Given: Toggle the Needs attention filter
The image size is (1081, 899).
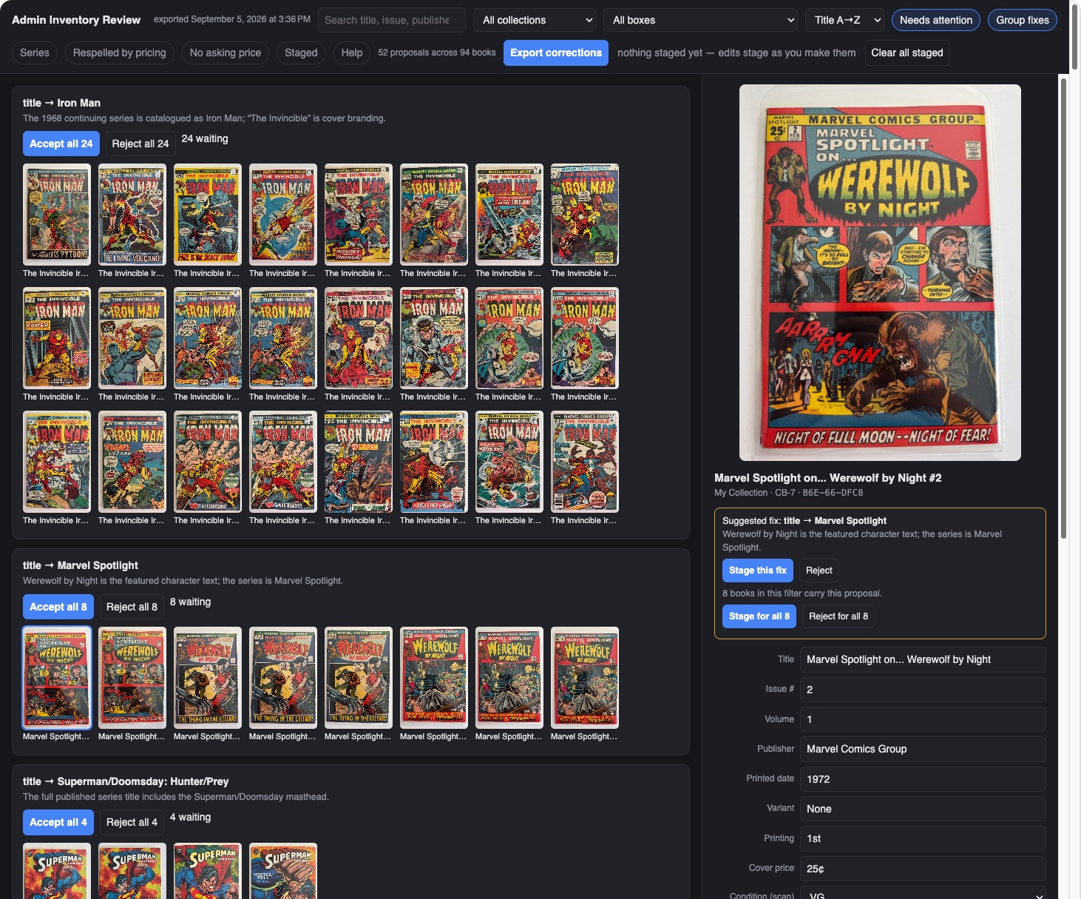Looking at the screenshot, I should pos(936,20).
